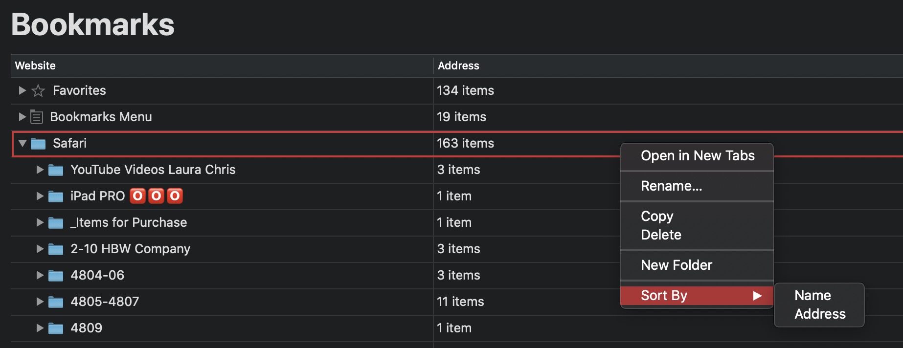Click the Safari folder icon
The width and height of the screenshot is (903, 348).
click(38, 143)
